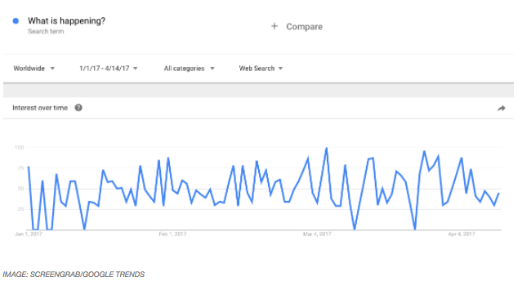The width and height of the screenshot is (531, 295).
Task: Open the Interest over time help icon
Action: tap(78, 108)
